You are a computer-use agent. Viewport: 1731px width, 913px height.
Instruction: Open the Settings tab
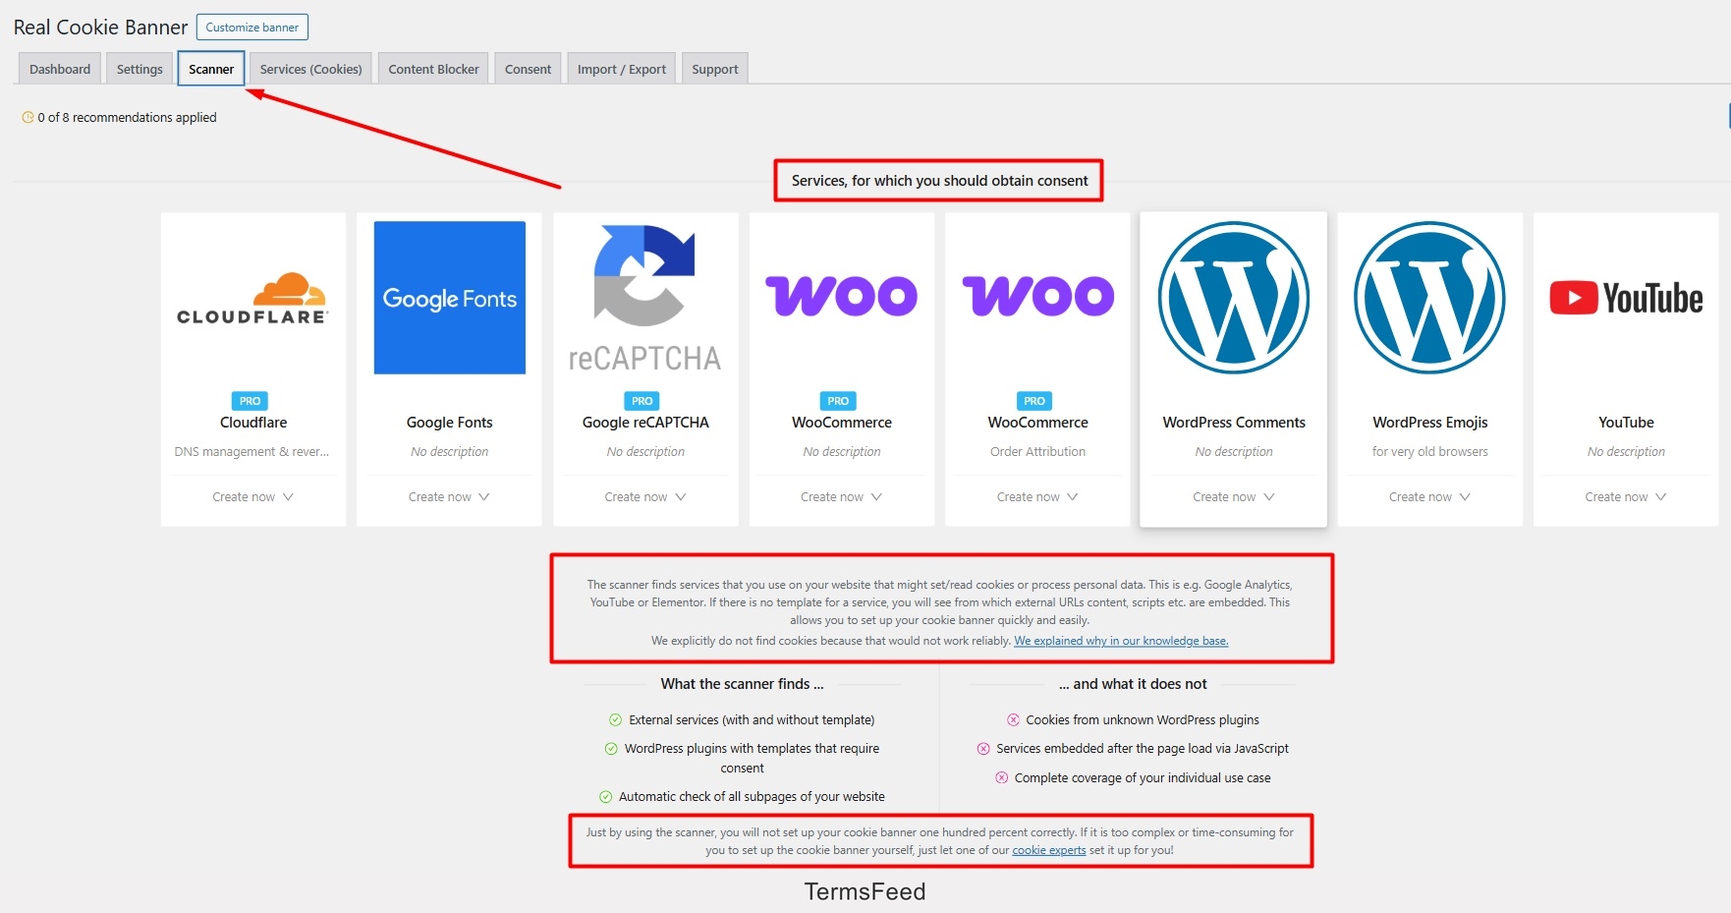(x=140, y=69)
